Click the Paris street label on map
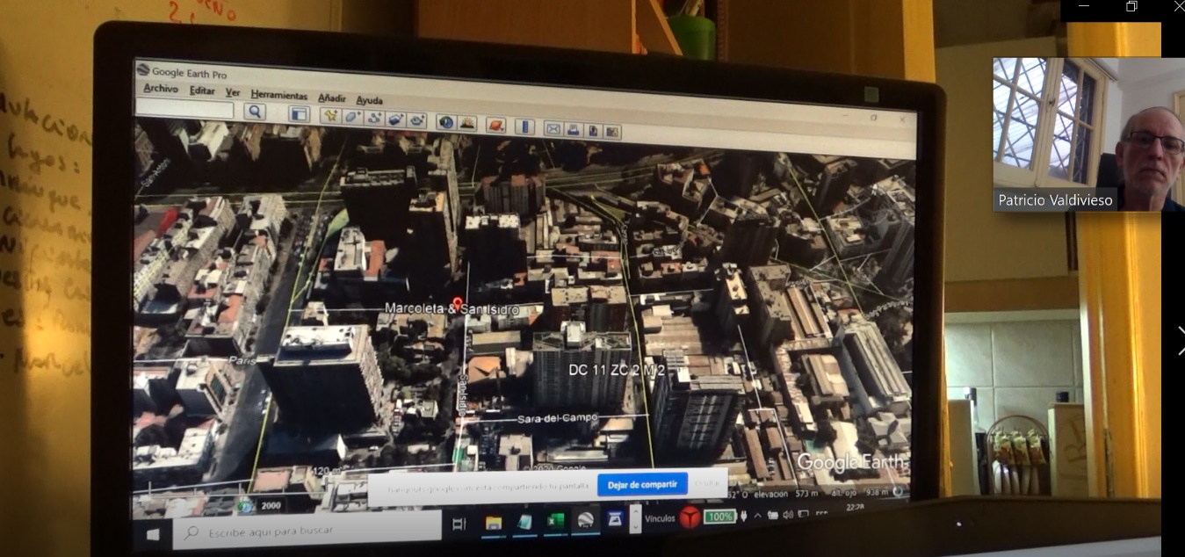 click(242, 360)
